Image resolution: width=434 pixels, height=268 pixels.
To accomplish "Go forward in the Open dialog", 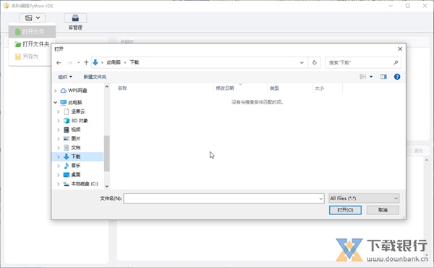I will tap(69, 62).
